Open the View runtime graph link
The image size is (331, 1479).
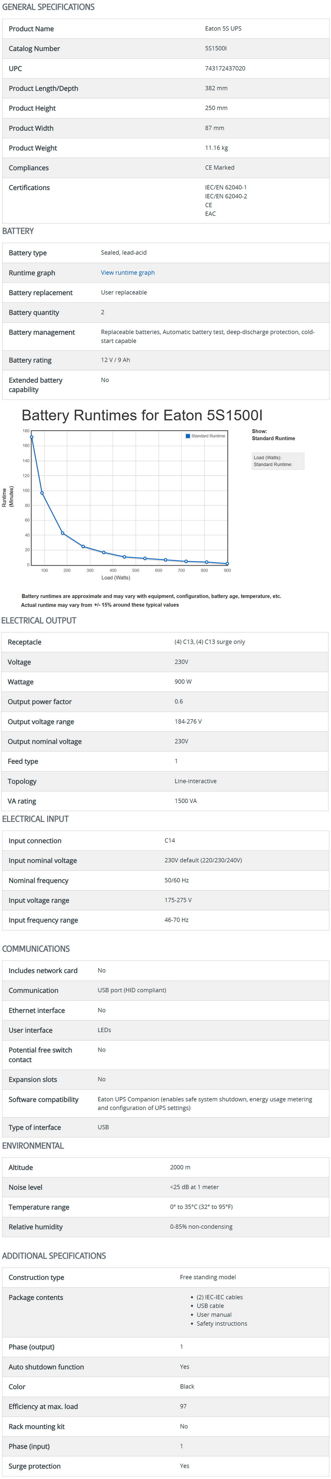coord(127,273)
